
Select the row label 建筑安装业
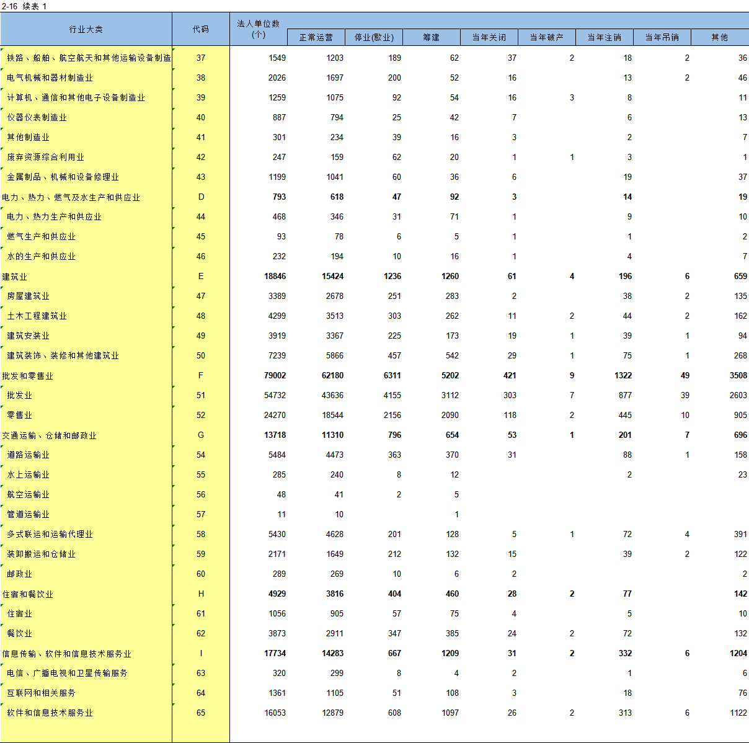click(x=28, y=336)
